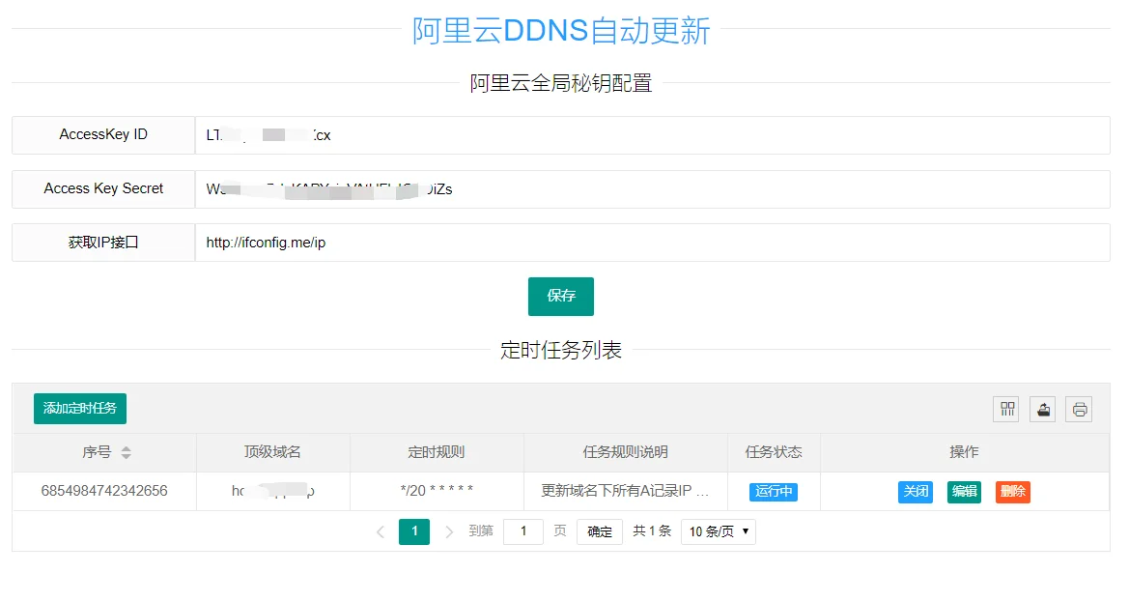1129x602 pixels.
Task: Sort by 序号 using the sort arrows
Action: 126,452
